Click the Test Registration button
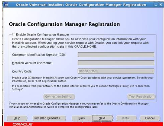This screenshot has height=126, width=164. point(141,96)
